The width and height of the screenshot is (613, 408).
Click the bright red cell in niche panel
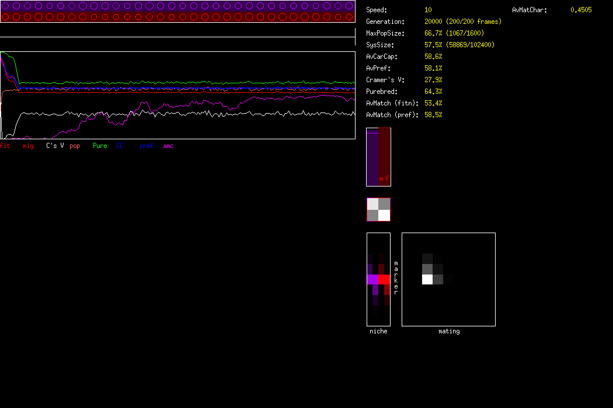(x=384, y=280)
